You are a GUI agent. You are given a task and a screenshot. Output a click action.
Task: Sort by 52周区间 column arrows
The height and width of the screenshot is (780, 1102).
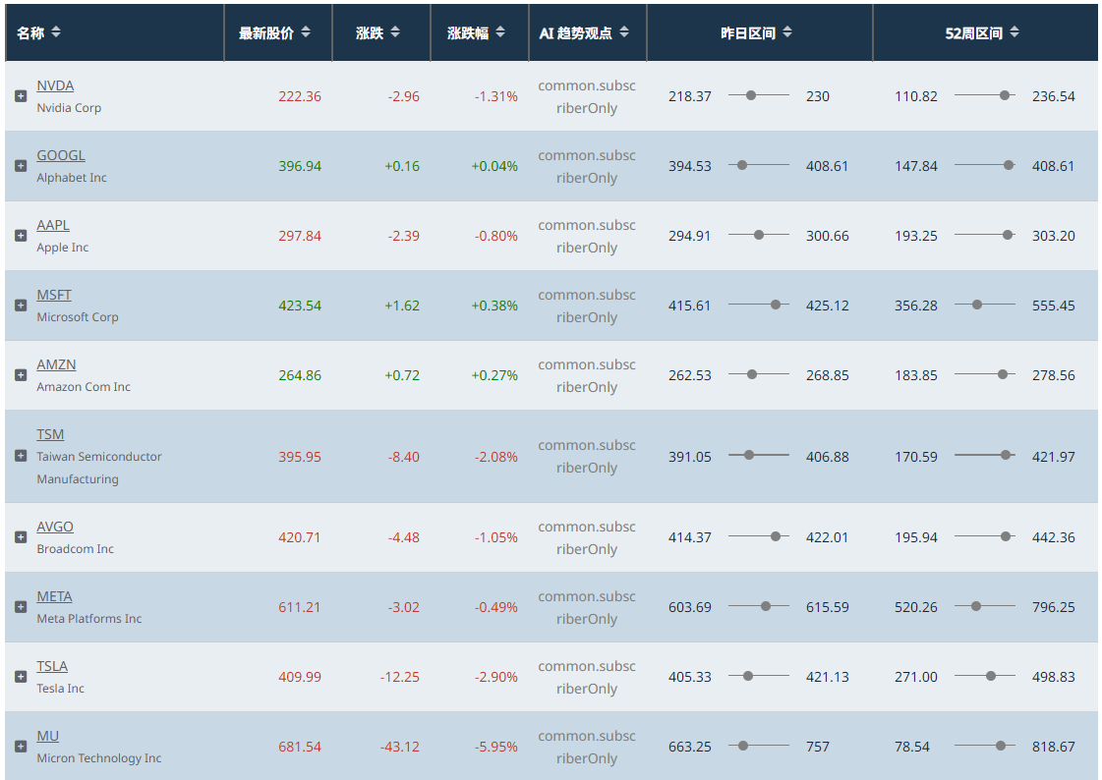point(1015,32)
